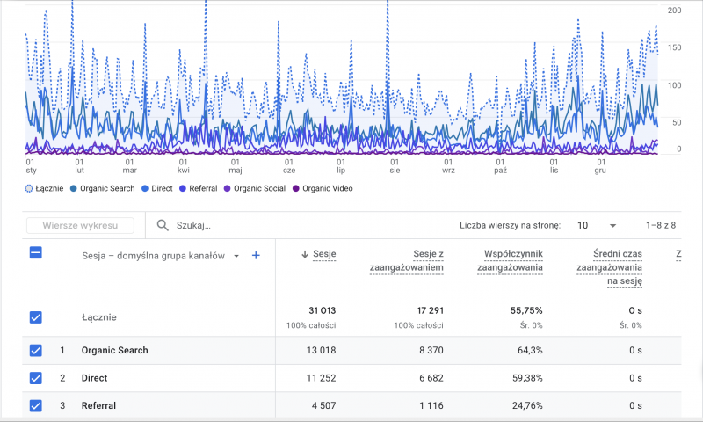Uncheck the Referral row checkbox
The height and width of the screenshot is (422, 703).
click(36, 405)
